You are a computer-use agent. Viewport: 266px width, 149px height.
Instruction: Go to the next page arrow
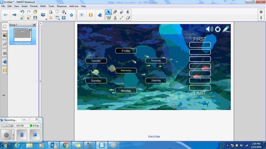15,15
